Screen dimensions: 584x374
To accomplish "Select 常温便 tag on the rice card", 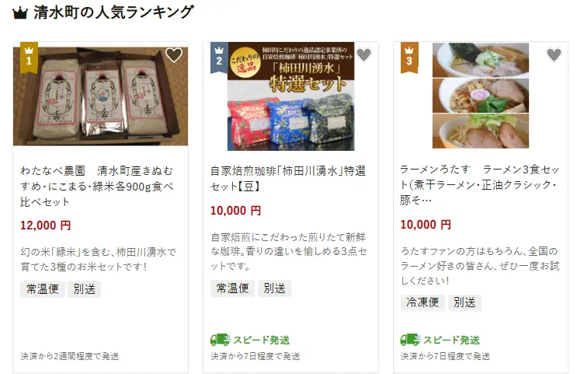I will 43,289.
